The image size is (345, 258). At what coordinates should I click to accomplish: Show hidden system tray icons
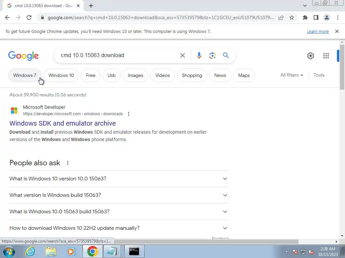tap(286, 252)
